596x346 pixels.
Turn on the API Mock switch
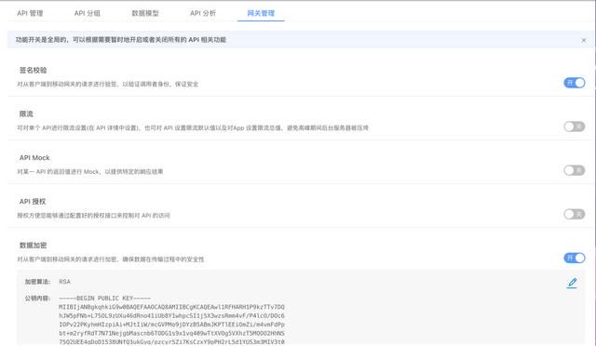pos(574,170)
